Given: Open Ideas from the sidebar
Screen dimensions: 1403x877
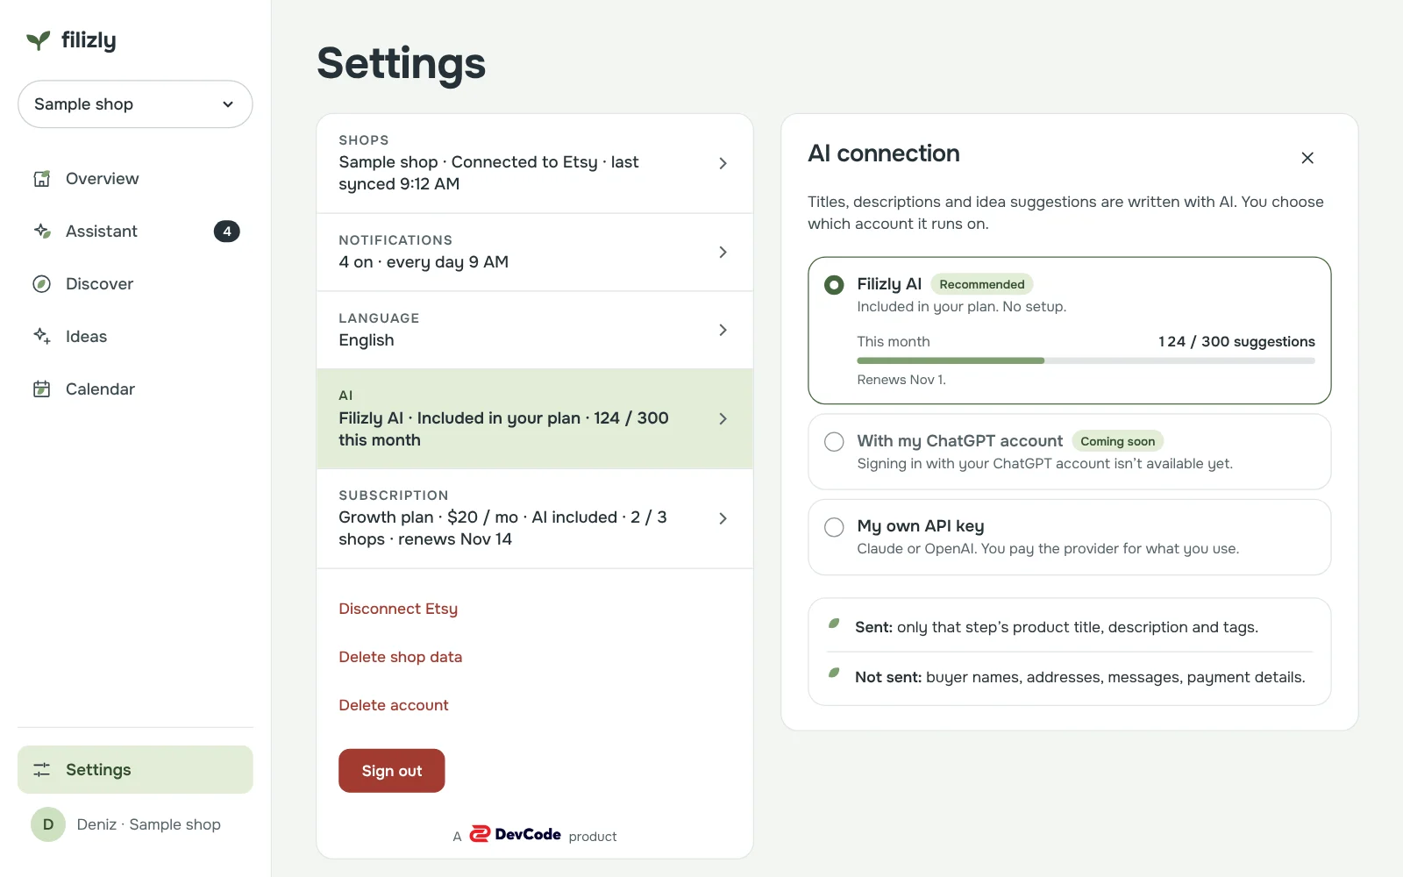Looking at the screenshot, I should click(135, 337).
